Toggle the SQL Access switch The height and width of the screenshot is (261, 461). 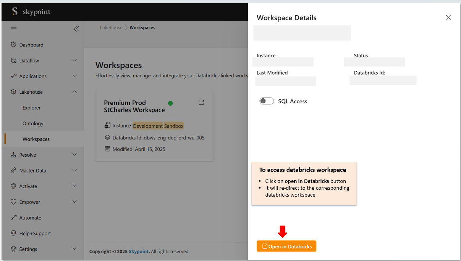pos(267,101)
